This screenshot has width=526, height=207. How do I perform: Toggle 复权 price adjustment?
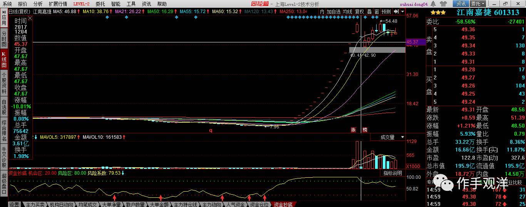[x=359, y=12]
